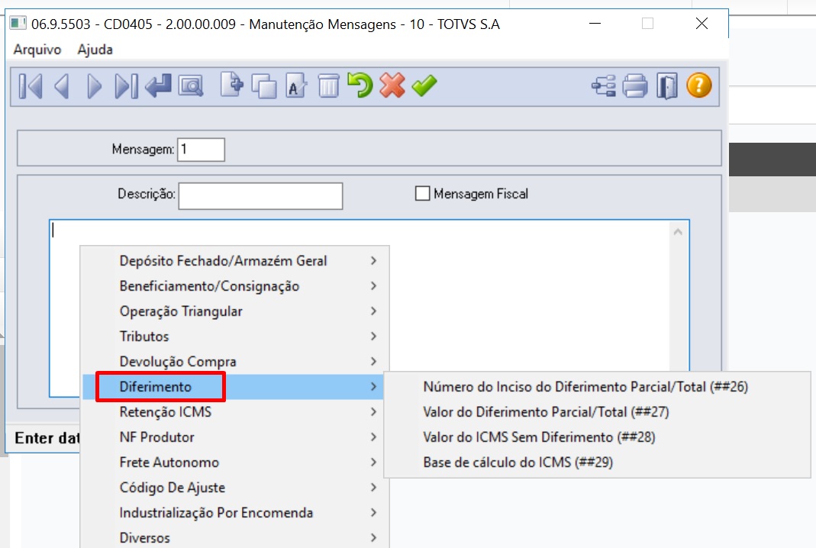Viewport: 816px width, 548px height.
Task: Insert Valor do Diferimento Parcial/Total (##27)
Action: pos(597,412)
